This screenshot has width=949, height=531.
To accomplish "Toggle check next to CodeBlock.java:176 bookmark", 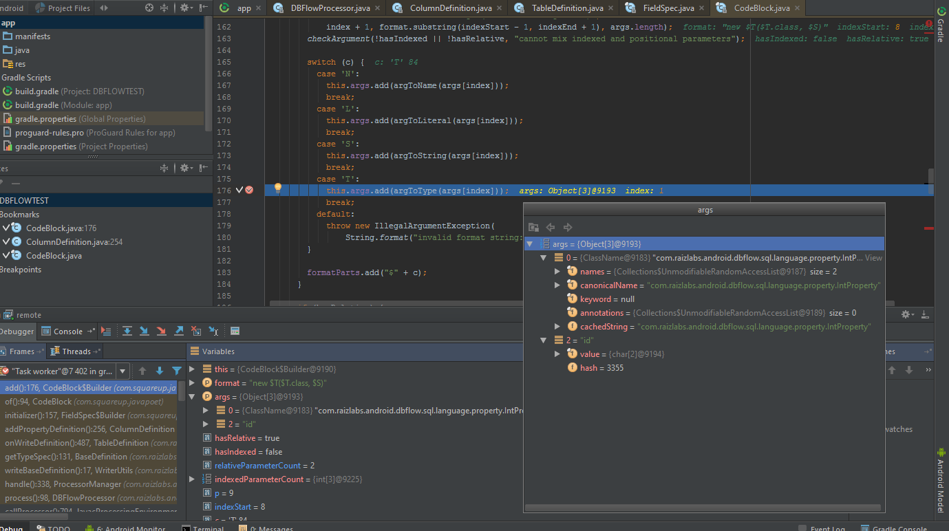I will pyautogui.click(x=6, y=228).
